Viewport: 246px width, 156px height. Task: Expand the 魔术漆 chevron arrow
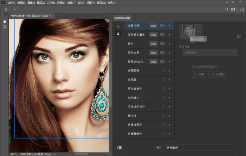tap(169, 116)
